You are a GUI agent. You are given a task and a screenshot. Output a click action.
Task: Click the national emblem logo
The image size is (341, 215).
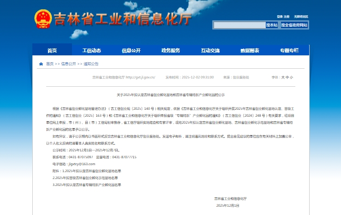(43, 19)
